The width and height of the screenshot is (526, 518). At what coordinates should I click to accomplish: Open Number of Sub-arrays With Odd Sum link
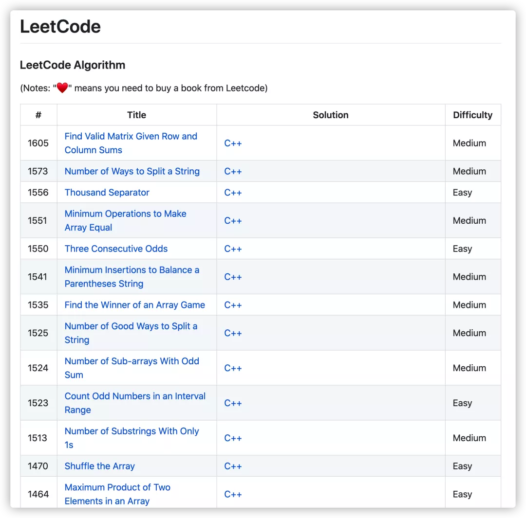(x=131, y=361)
